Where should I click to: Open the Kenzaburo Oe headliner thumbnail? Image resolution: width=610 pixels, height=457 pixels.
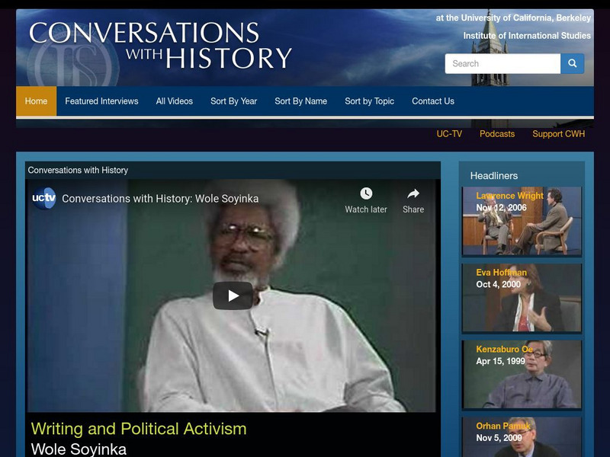[522, 374]
